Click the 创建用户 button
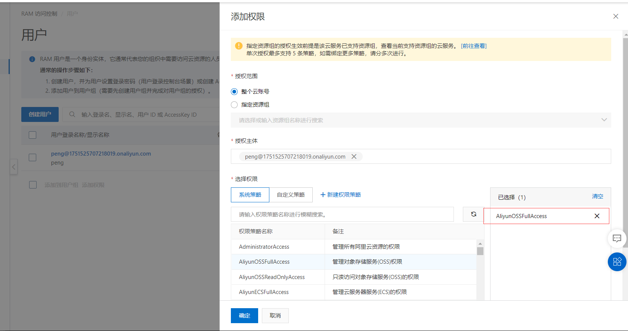The height and width of the screenshot is (331, 628). tap(40, 114)
